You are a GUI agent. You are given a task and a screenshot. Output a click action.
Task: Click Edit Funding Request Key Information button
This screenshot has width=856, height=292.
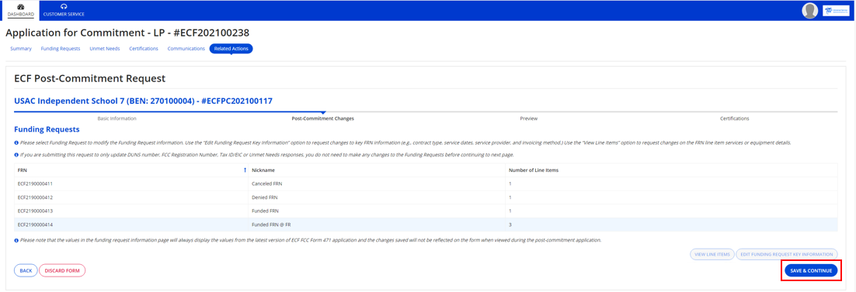(x=787, y=254)
